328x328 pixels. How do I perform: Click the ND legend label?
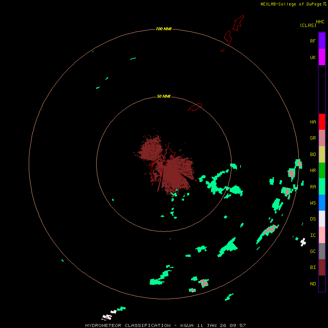pos(313,284)
